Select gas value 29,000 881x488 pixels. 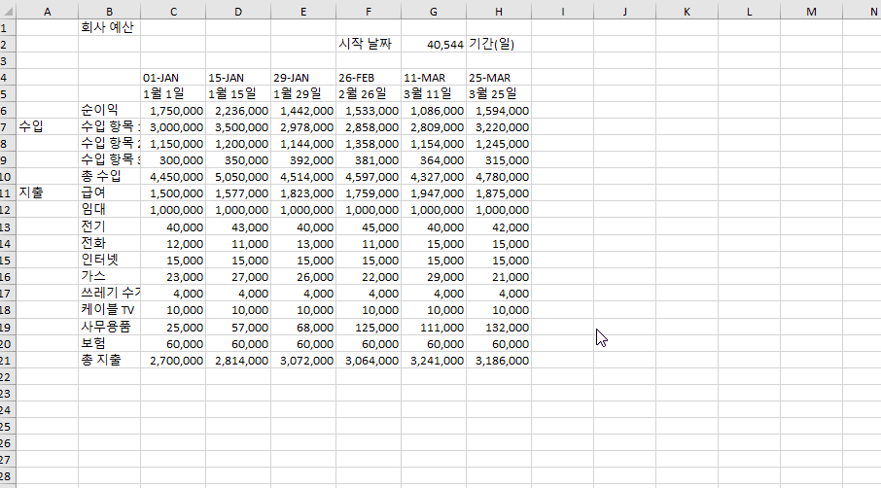click(x=434, y=277)
